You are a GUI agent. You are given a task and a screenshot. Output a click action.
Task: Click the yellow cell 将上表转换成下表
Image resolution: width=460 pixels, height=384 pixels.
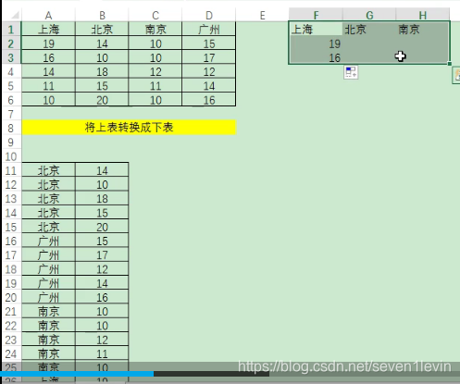(x=129, y=128)
